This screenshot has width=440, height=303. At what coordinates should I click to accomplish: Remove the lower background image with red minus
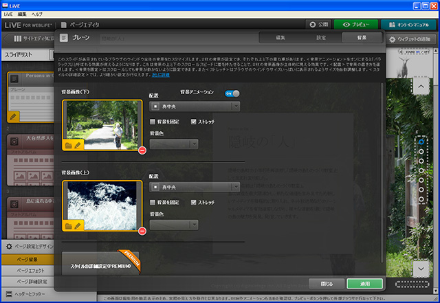[142, 150]
